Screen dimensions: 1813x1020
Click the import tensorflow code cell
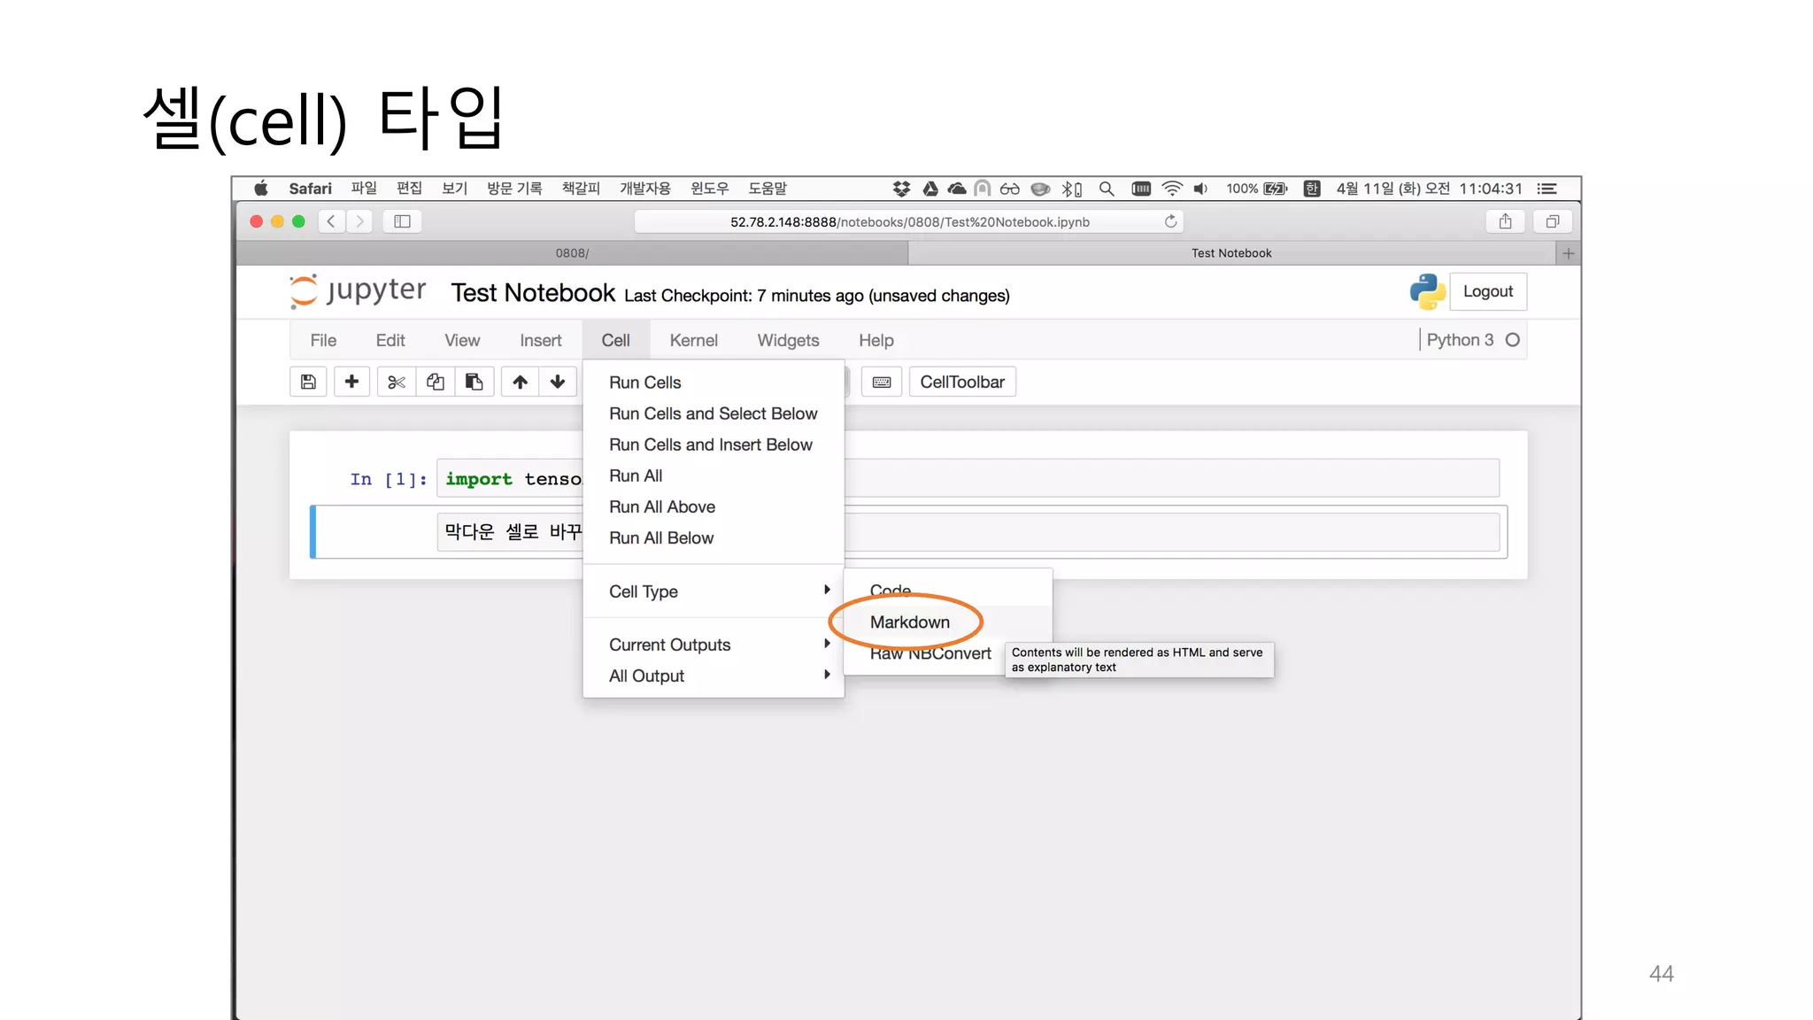pos(968,478)
